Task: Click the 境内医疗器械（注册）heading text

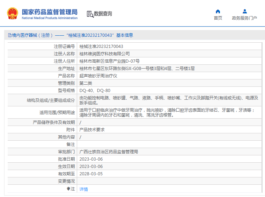Action: (32, 35)
